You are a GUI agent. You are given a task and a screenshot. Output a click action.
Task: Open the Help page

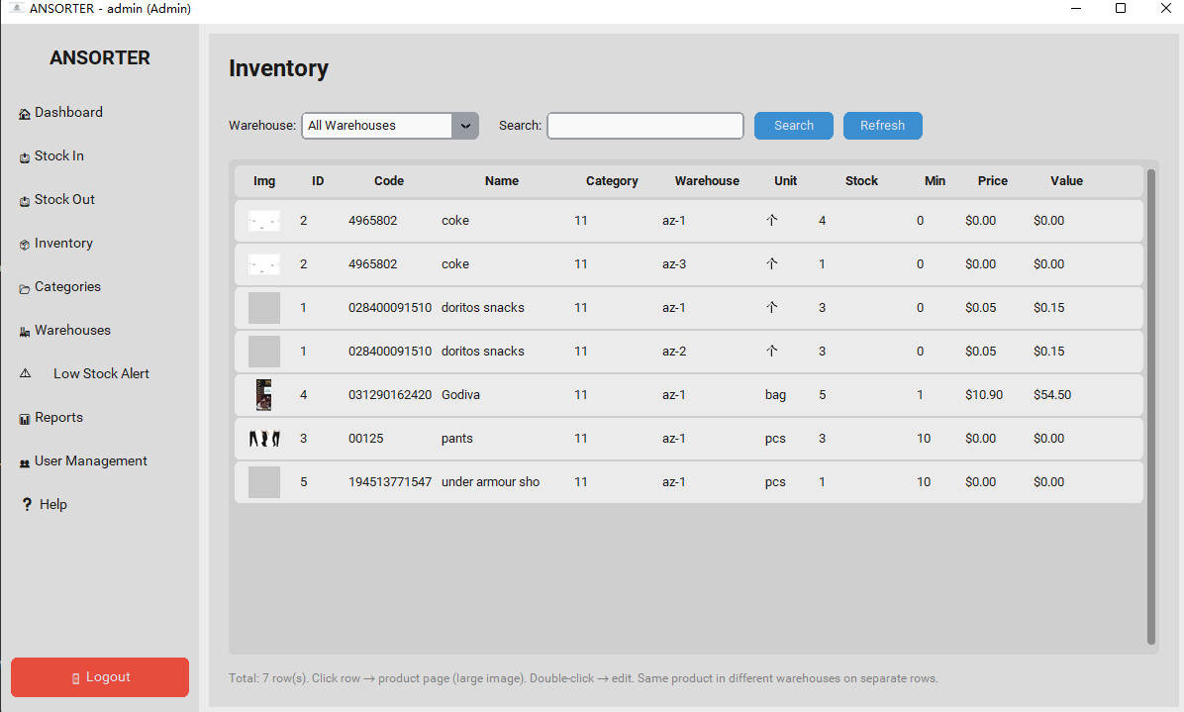(52, 504)
